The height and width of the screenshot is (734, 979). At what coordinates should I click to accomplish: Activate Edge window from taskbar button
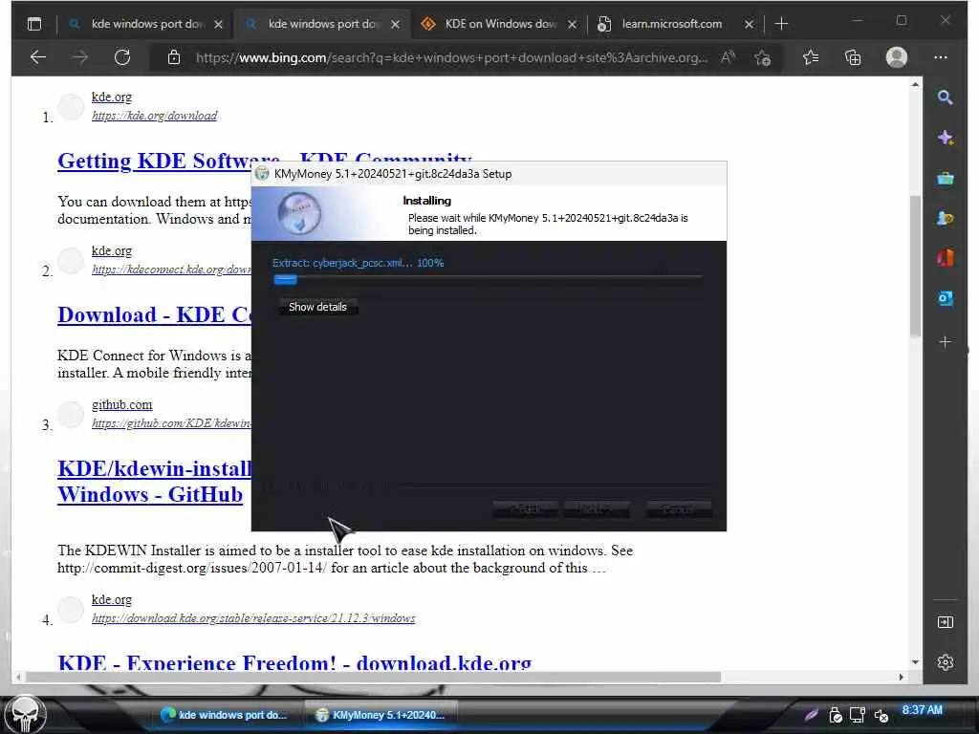point(226,715)
